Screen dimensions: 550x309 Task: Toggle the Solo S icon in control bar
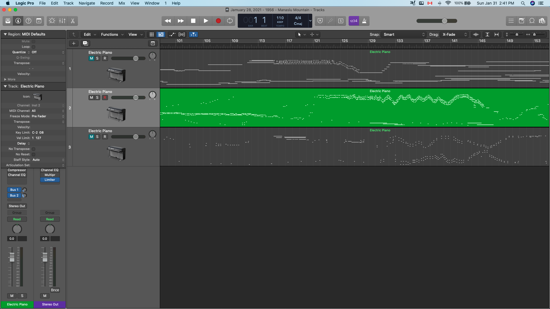341,21
